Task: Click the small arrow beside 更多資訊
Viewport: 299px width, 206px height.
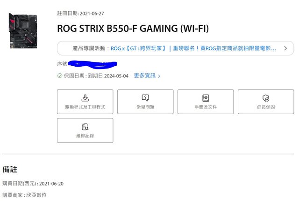Action: pyautogui.click(x=159, y=76)
